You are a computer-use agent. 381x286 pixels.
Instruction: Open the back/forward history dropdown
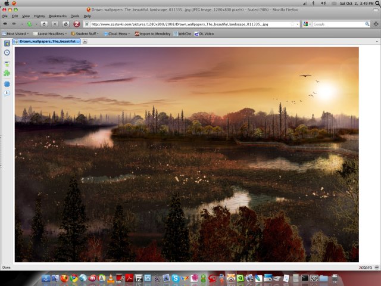click(22, 24)
